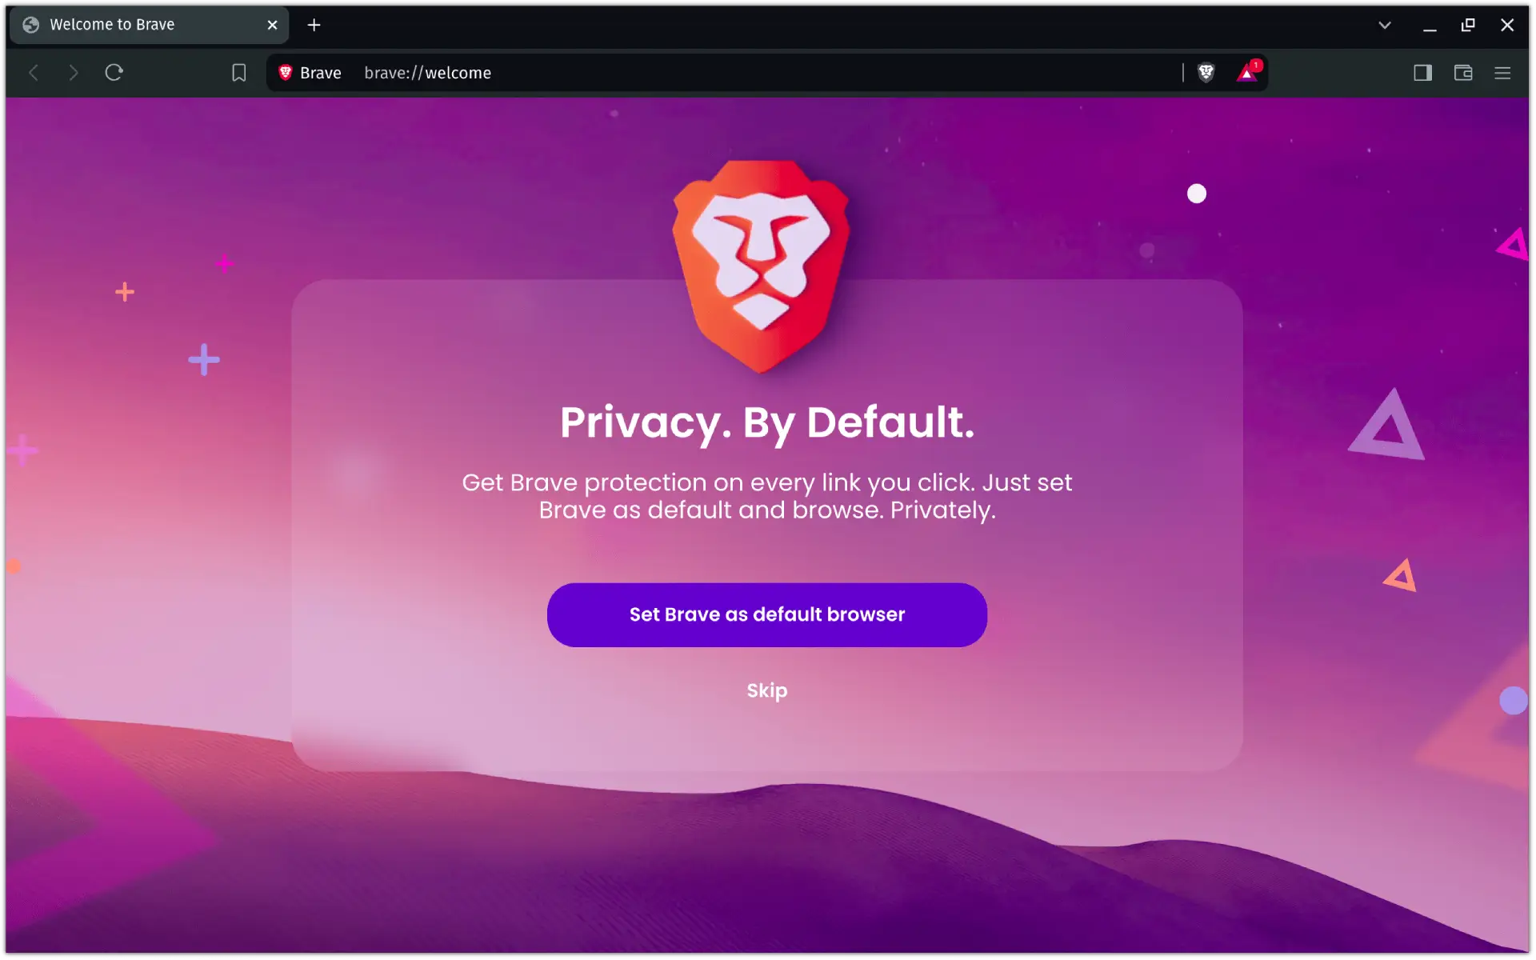1536x960 pixels.
Task: Click the Brave shield icon in address bar
Action: [x=1206, y=72]
